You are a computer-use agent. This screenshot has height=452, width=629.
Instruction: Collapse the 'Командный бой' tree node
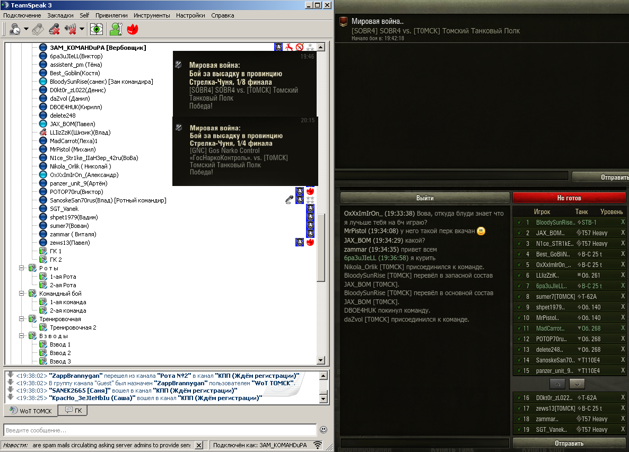(x=22, y=294)
